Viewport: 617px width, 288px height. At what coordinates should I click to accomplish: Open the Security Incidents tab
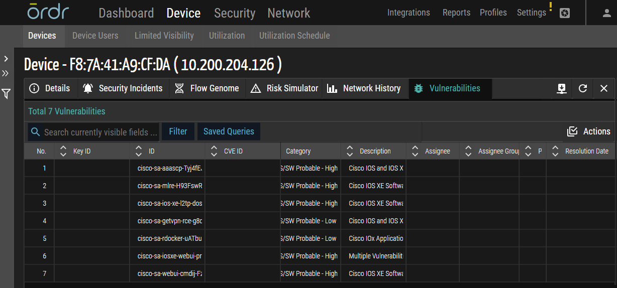[x=123, y=88]
